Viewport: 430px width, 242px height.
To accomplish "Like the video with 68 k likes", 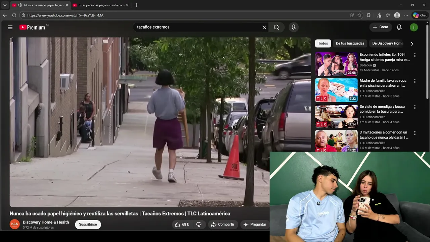I will (182, 225).
